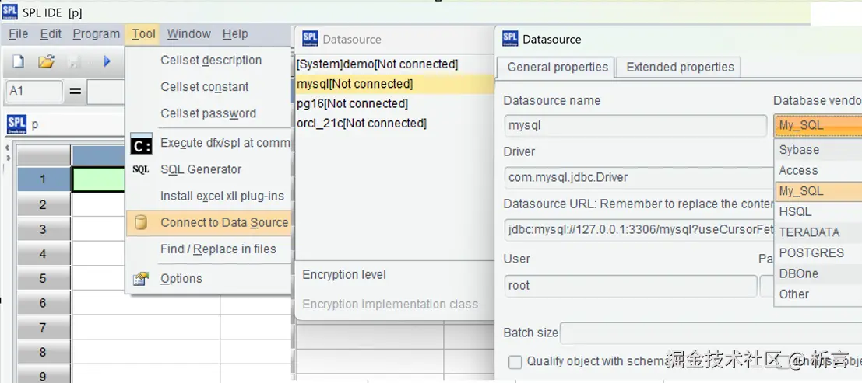Click the Options menu icon
Screen dimensions: 862x383
tap(141, 279)
